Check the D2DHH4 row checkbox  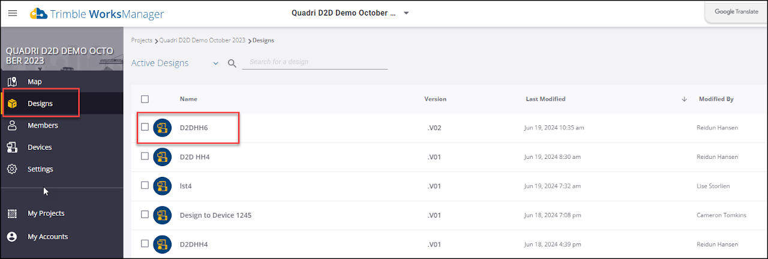click(x=145, y=243)
